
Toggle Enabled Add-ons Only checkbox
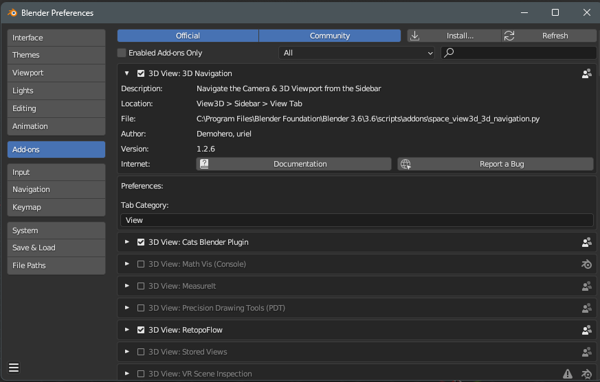click(x=122, y=53)
